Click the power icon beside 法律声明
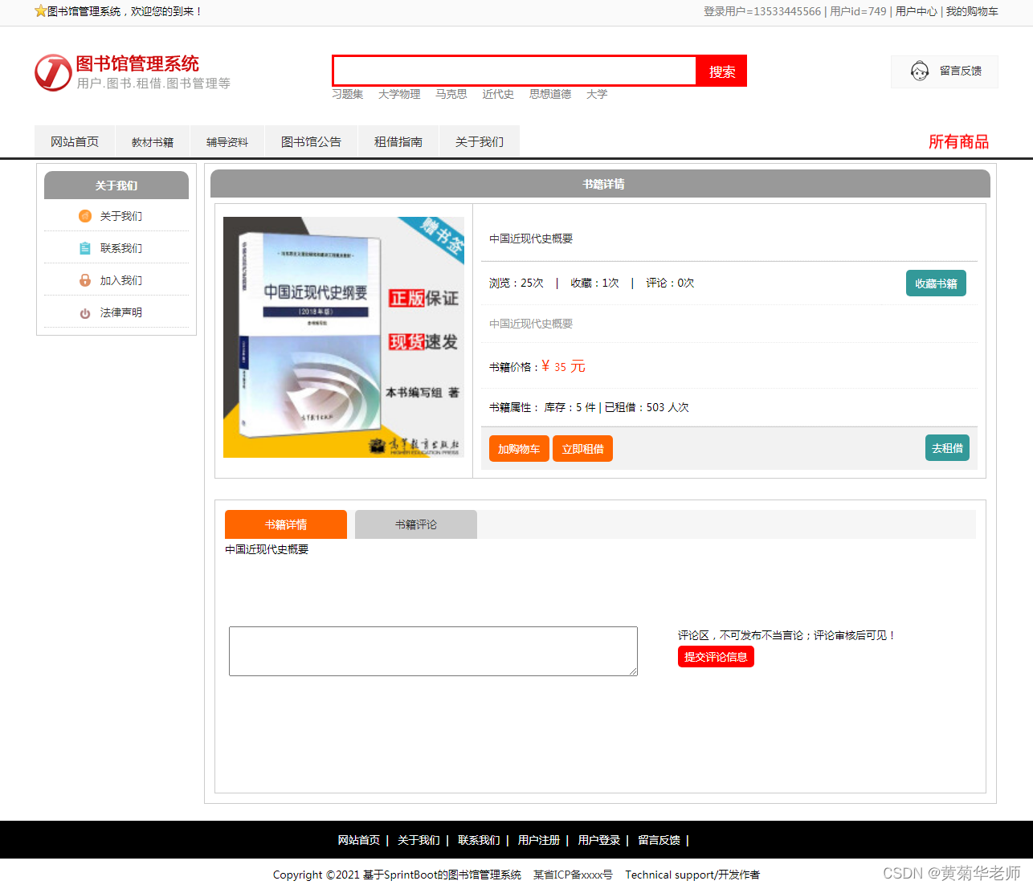 pos(85,313)
